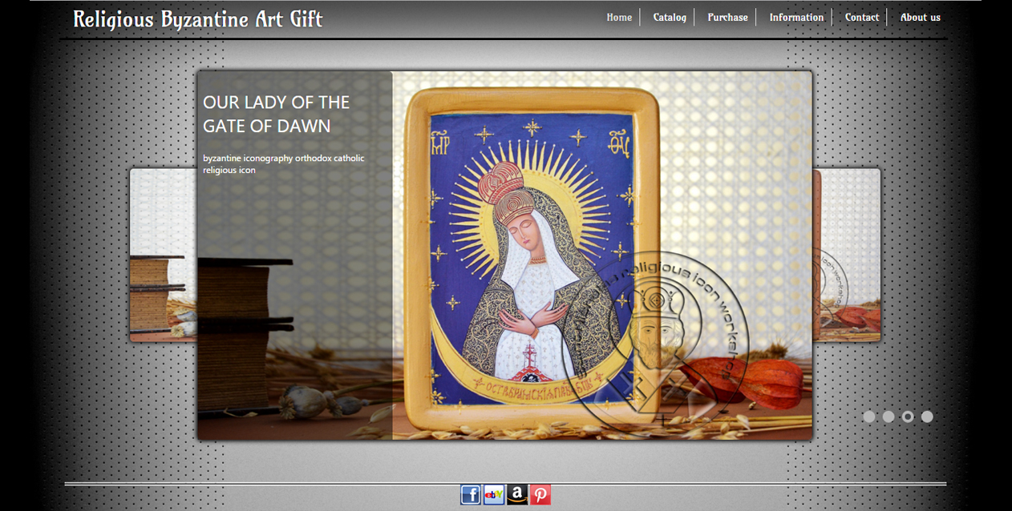The width and height of the screenshot is (1012, 511).
Task: Open the Information menu item
Action: pos(796,17)
